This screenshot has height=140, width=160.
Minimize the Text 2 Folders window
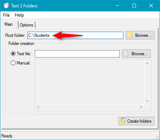(x=118, y=6)
